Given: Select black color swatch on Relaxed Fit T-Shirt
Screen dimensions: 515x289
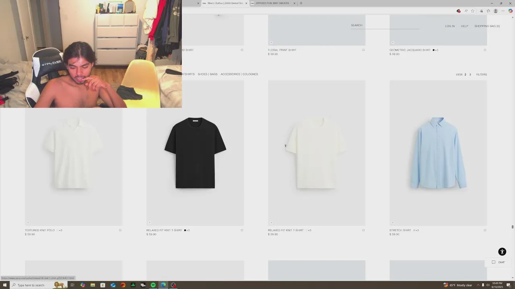Looking at the screenshot, I should pyautogui.click(x=185, y=230).
